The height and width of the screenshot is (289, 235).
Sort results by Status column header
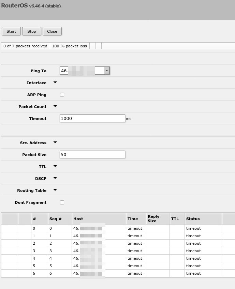click(203, 218)
